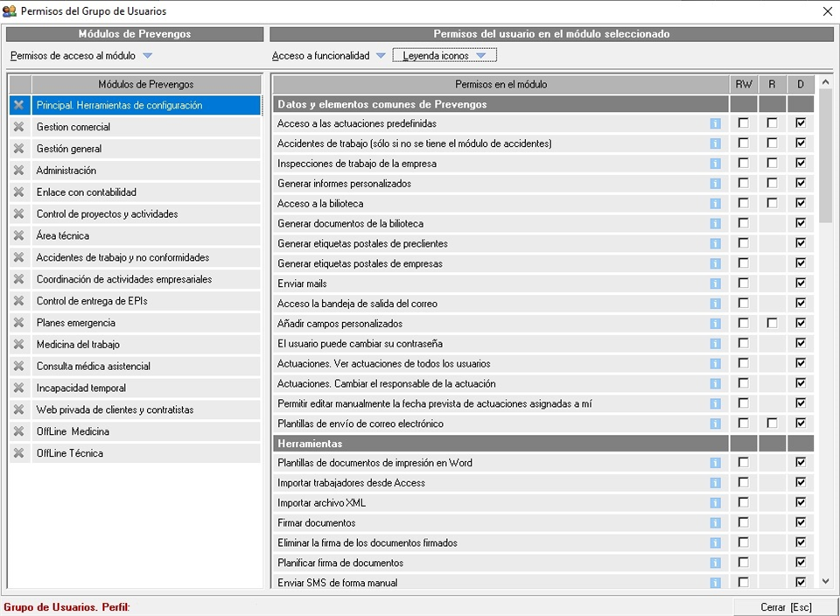Click the X icon next to OffLine Técnica
This screenshot has height=616, width=840.
point(18,453)
